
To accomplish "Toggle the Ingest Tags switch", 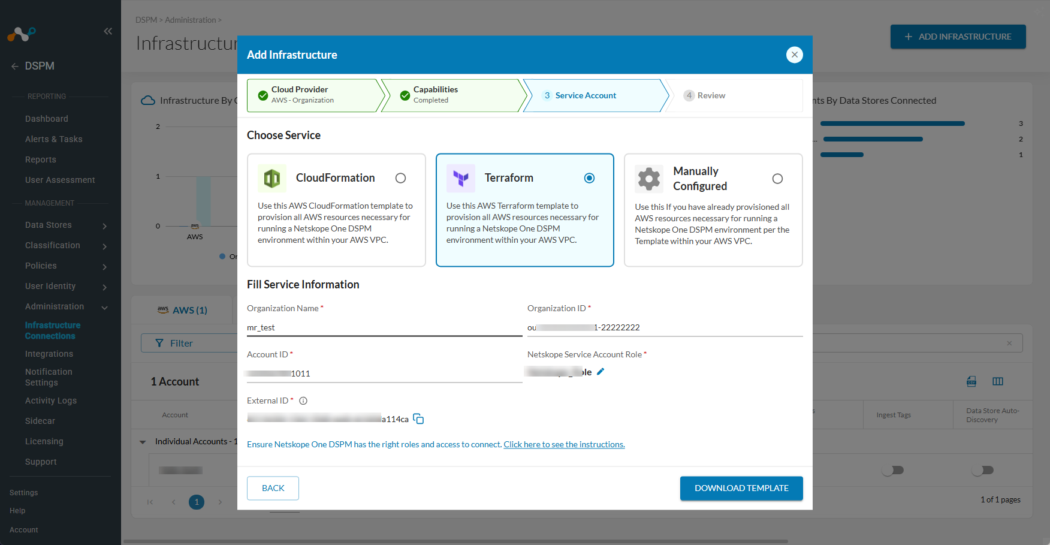I will 892,470.
